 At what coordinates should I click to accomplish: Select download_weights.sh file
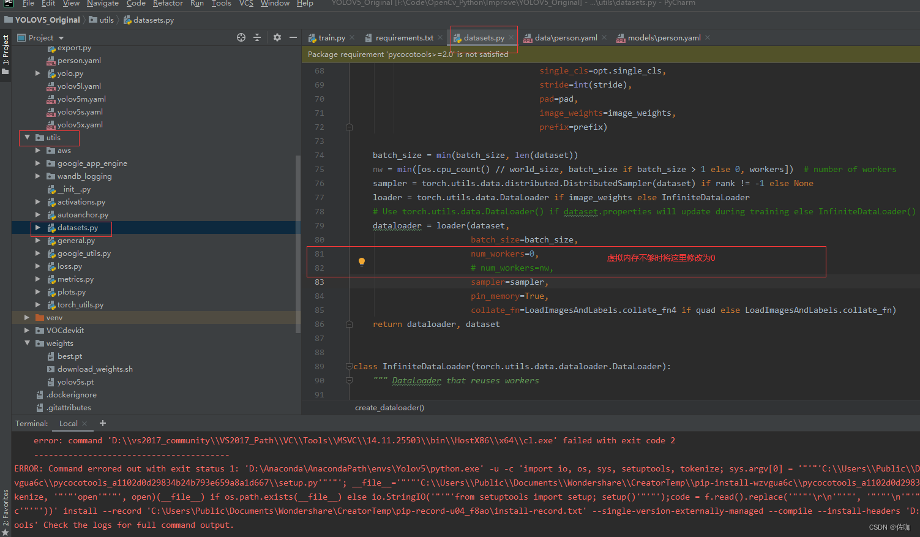coord(95,369)
